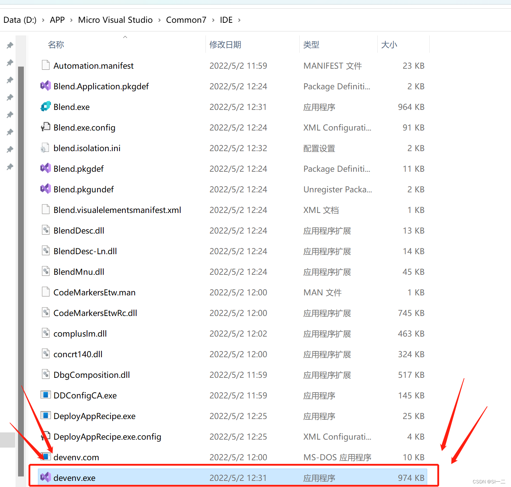Sort by 类型 column header
The width and height of the screenshot is (511, 487).
click(x=311, y=44)
